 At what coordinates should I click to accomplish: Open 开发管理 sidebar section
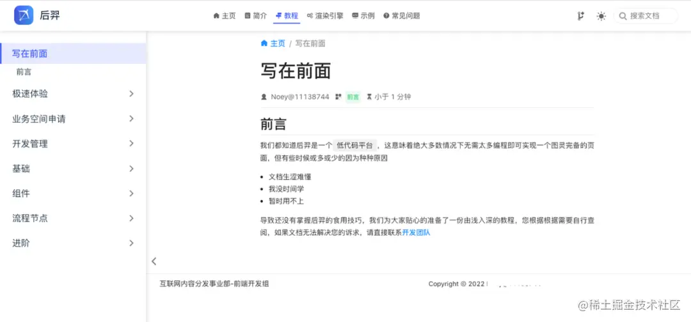(x=73, y=143)
